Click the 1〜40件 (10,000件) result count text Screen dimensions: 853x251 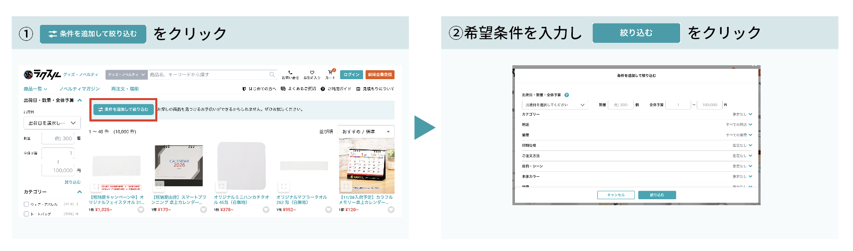pos(112,131)
